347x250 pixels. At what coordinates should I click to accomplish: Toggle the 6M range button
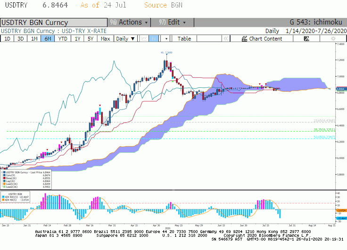click(48, 39)
